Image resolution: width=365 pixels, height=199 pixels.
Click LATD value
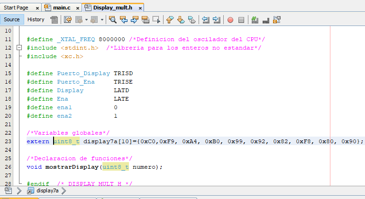pos(121,90)
